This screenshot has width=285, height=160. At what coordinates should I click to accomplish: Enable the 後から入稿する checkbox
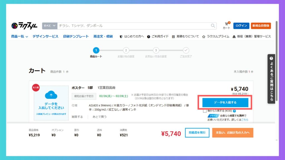(205, 111)
